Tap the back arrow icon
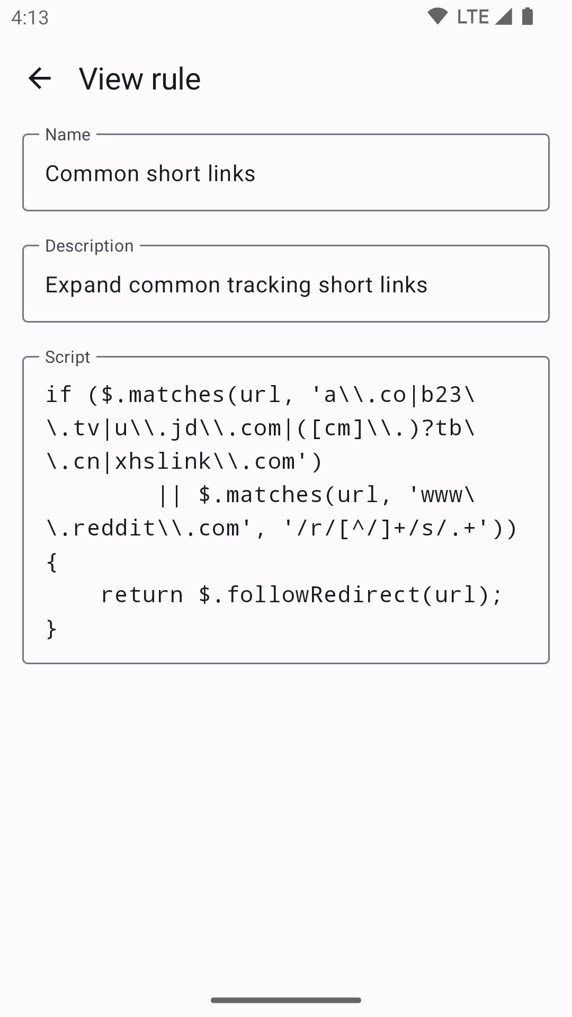This screenshot has height=1017, width=572. 40,78
